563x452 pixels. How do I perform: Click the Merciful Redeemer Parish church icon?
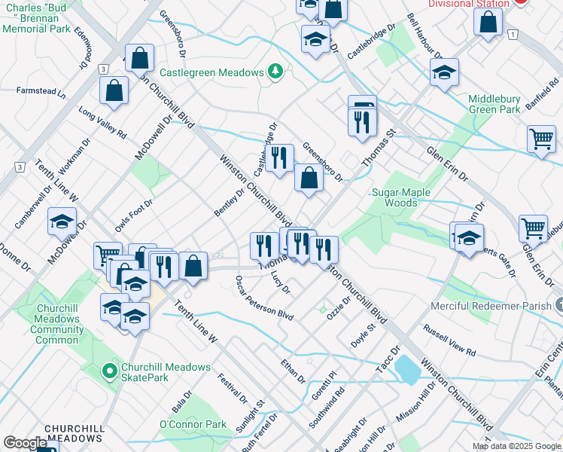tap(560, 306)
